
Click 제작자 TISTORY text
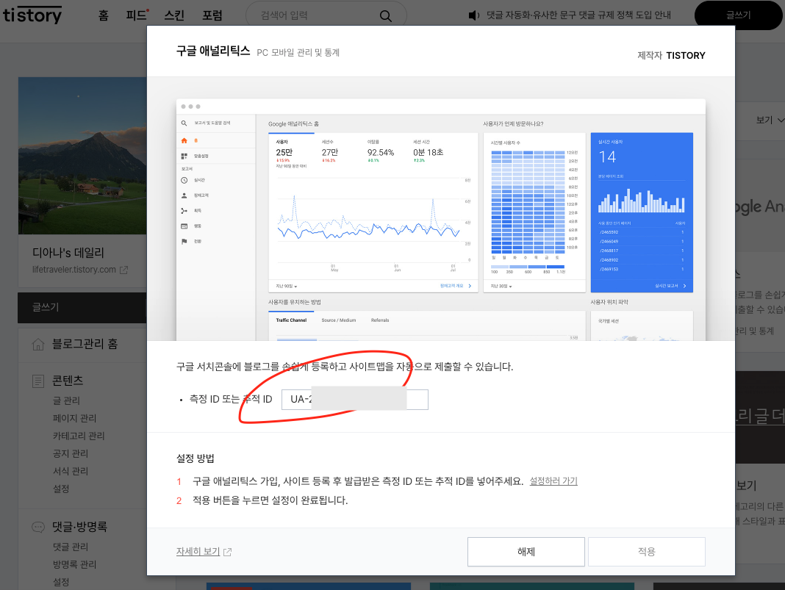671,56
